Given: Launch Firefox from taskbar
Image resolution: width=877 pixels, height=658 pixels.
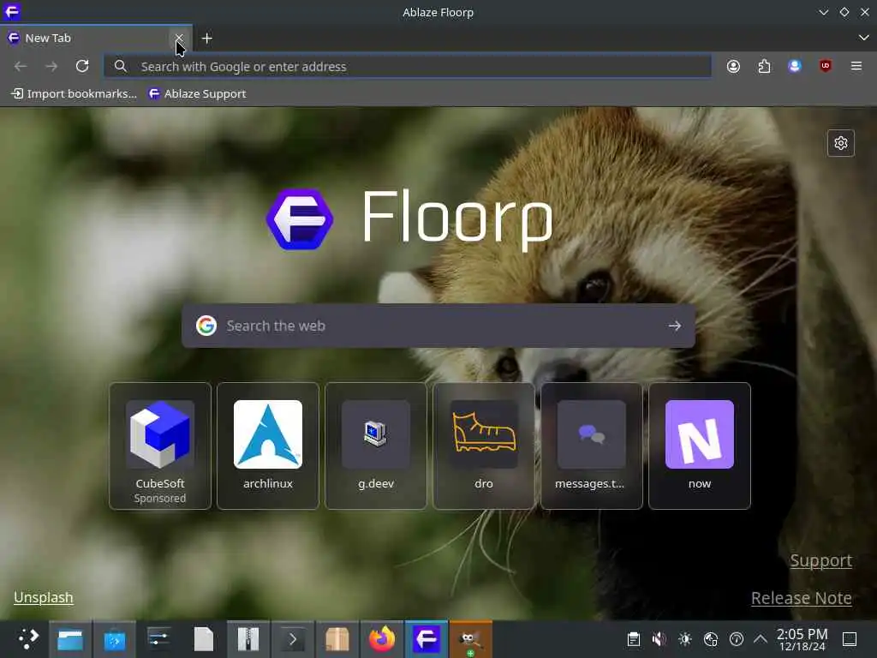Looking at the screenshot, I should pos(381,639).
